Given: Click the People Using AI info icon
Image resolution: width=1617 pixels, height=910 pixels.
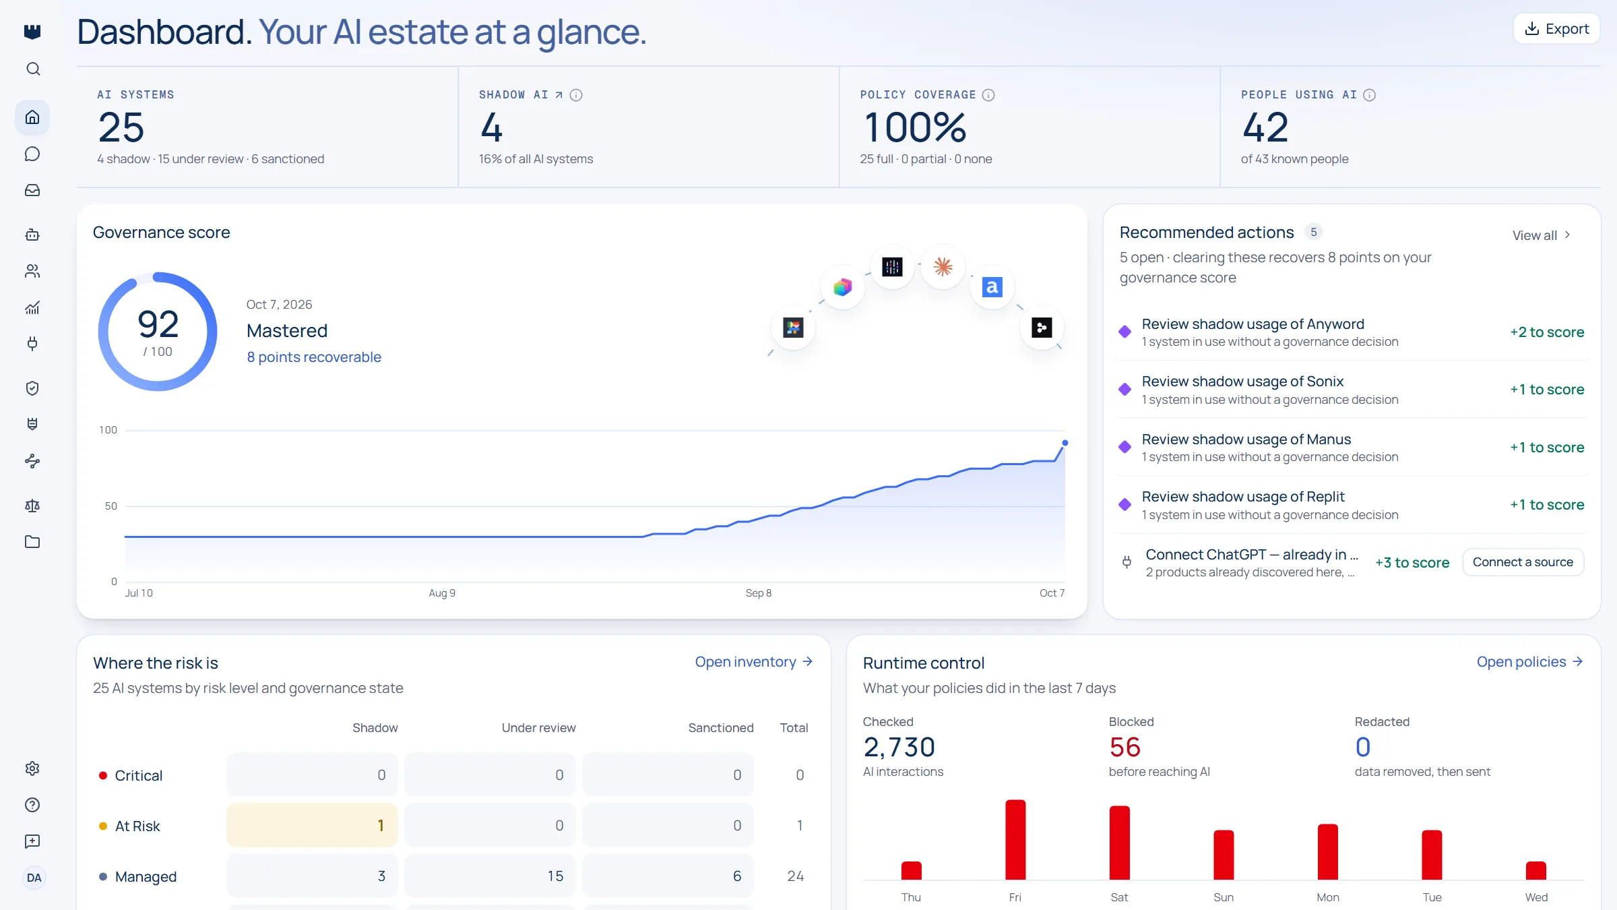Looking at the screenshot, I should [x=1370, y=95].
